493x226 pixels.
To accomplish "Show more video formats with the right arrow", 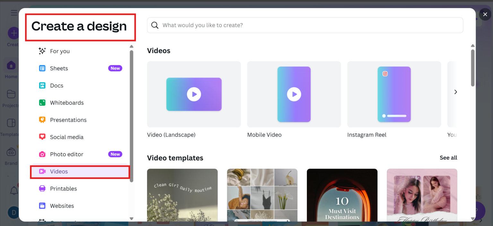I will tap(455, 92).
